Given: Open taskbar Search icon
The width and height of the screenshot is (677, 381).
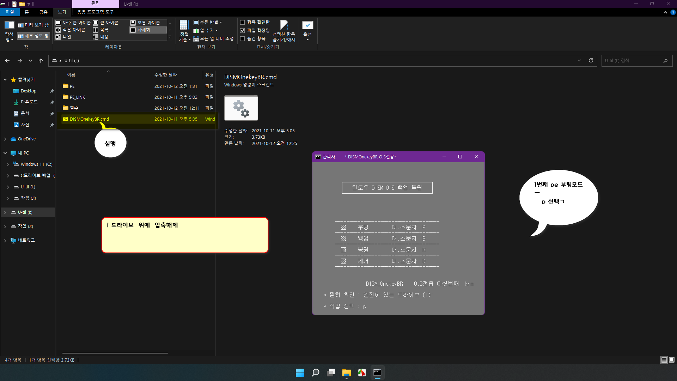Looking at the screenshot, I should point(316,373).
